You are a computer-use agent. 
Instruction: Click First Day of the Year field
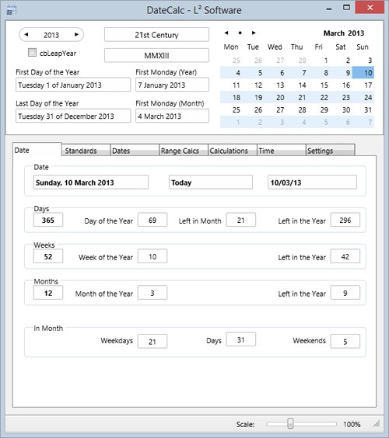73,85
